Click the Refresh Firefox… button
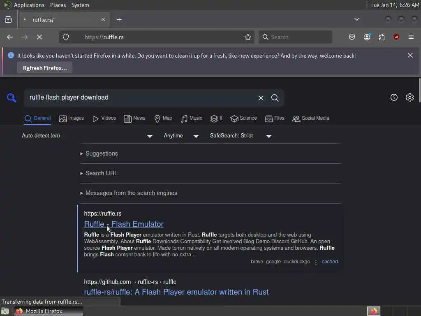Viewport: 421px width, 316px height. pos(45,68)
